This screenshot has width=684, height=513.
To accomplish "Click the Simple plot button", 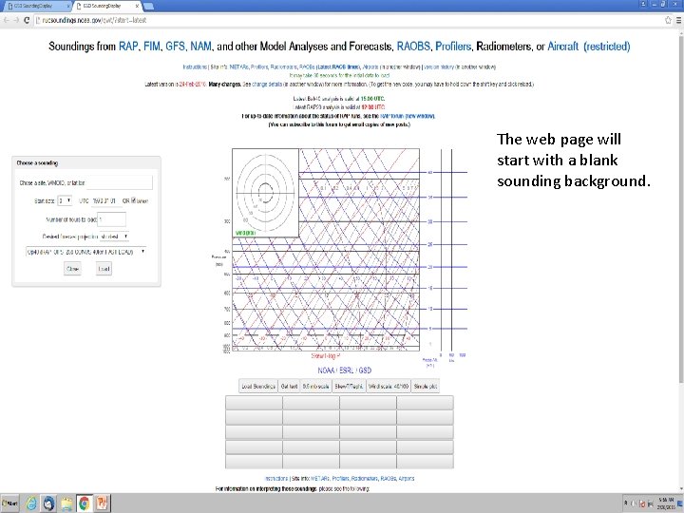I will point(426,386).
